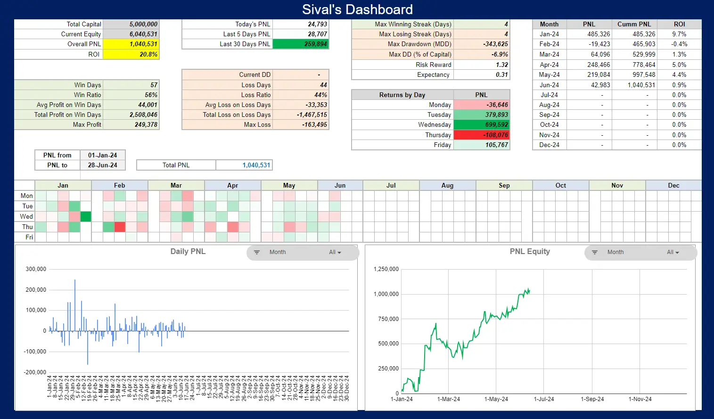Select the yellow ROI cell 20.8%
The width and height of the screenshot is (714, 419).
click(x=131, y=54)
